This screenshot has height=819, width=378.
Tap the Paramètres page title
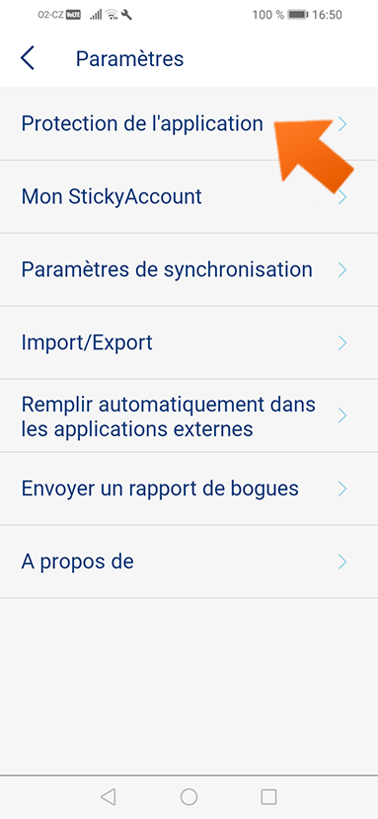129,58
